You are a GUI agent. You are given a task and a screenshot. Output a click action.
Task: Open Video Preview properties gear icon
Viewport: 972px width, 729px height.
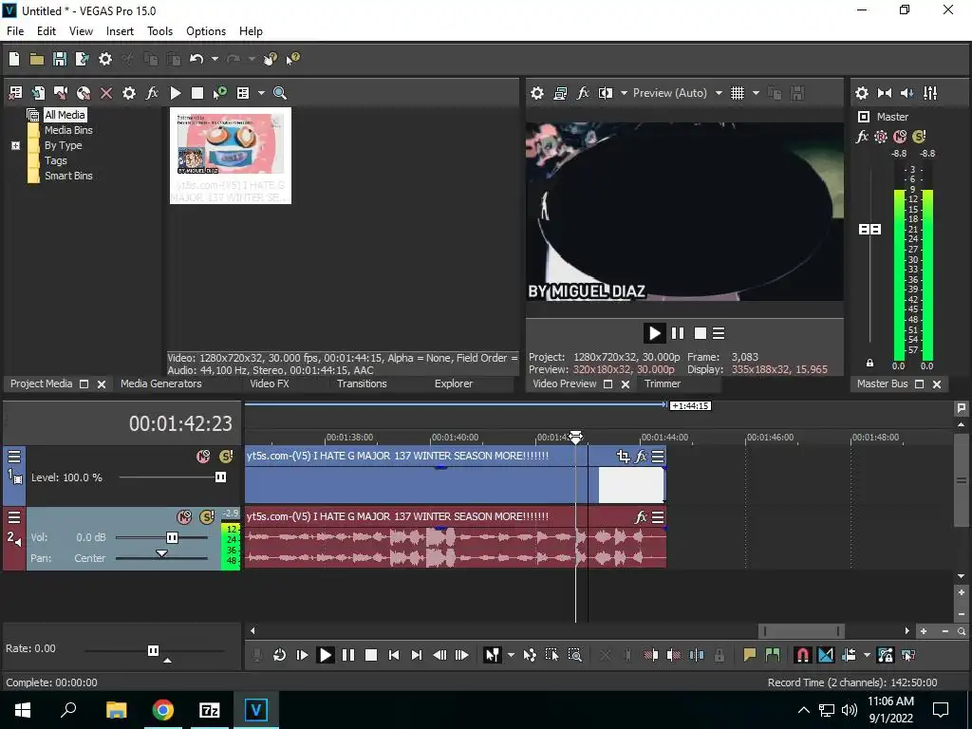[537, 93]
